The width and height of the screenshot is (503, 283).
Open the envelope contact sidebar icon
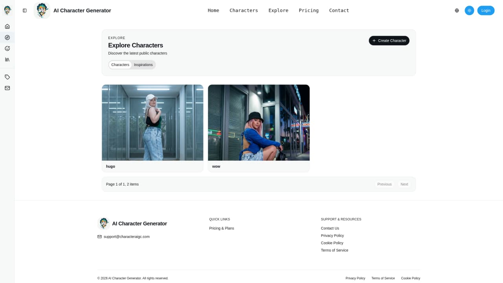pos(7,88)
